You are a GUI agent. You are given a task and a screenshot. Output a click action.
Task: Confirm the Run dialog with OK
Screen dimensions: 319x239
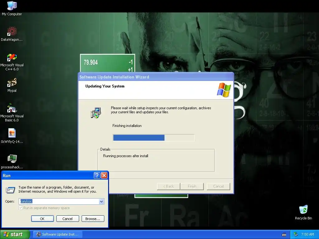pyautogui.click(x=42, y=219)
